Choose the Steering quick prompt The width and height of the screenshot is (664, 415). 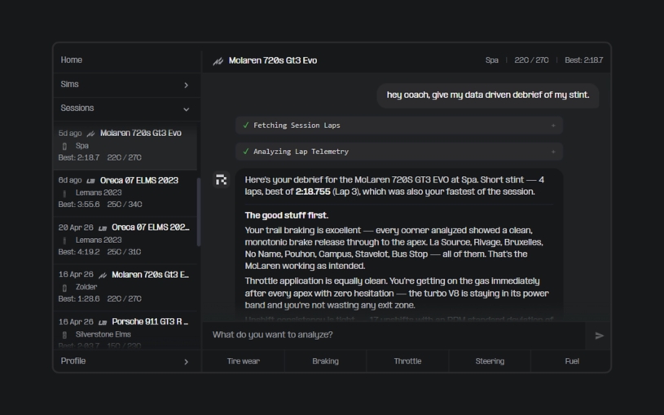click(x=490, y=361)
